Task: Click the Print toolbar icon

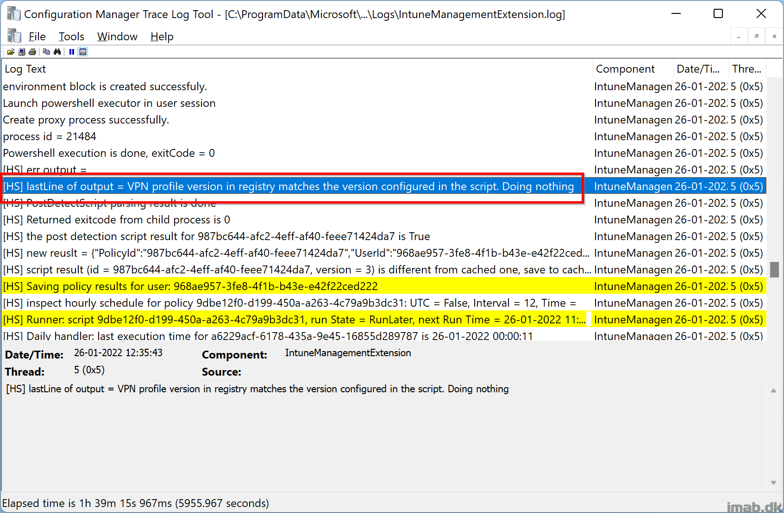Action: 32,52
